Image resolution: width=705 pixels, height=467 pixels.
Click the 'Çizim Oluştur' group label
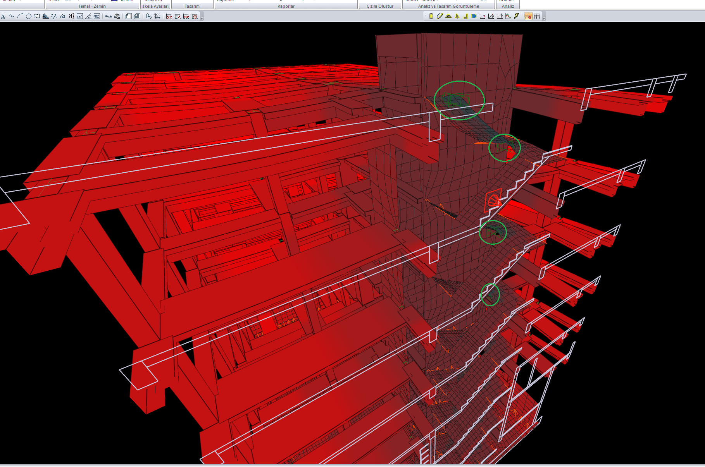(x=380, y=6)
